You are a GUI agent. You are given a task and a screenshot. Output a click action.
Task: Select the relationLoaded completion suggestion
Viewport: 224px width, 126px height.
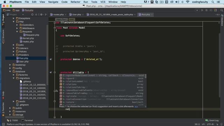[x=102, y=81]
